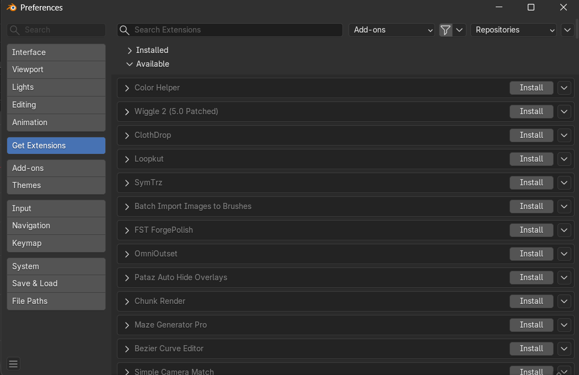Open options menu for ClothDrop
The image size is (579, 375).
(x=564, y=135)
